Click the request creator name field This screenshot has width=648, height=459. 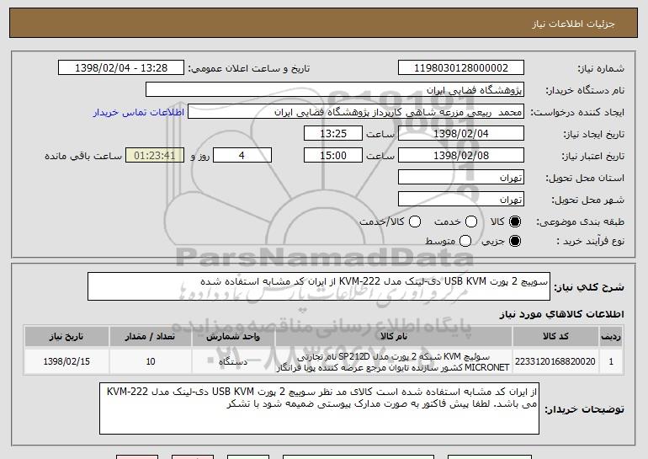356,112
